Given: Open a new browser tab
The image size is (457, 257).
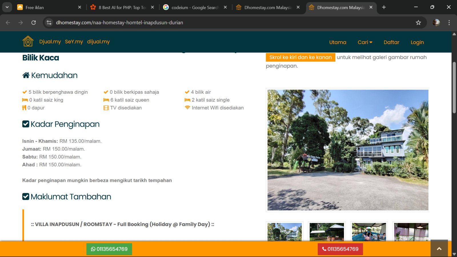Looking at the screenshot, I should [x=384, y=7].
